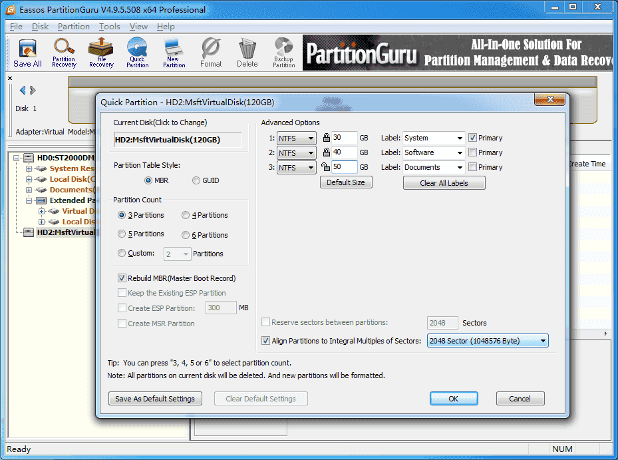The height and width of the screenshot is (460, 618).
Task: Cancel the Quick Partition dialog
Action: tap(520, 399)
